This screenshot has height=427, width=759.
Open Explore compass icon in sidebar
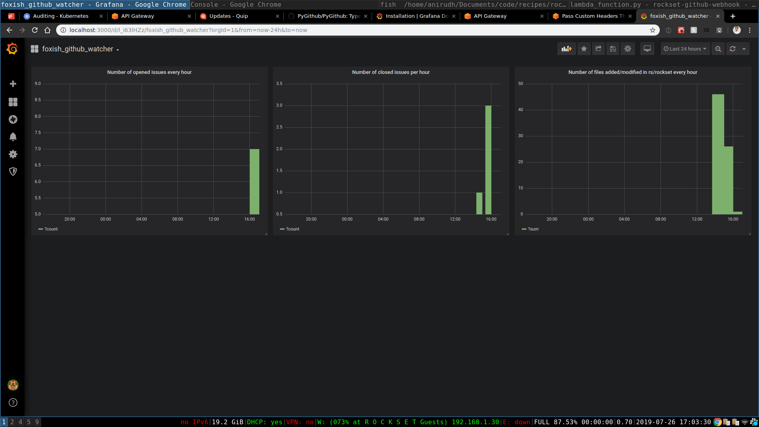point(13,119)
